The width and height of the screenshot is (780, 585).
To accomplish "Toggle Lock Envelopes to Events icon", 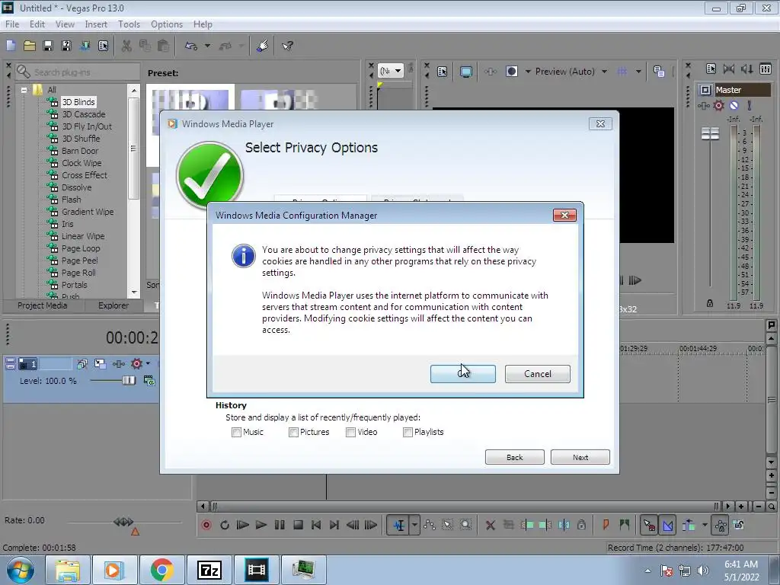I will pyautogui.click(x=721, y=525).
